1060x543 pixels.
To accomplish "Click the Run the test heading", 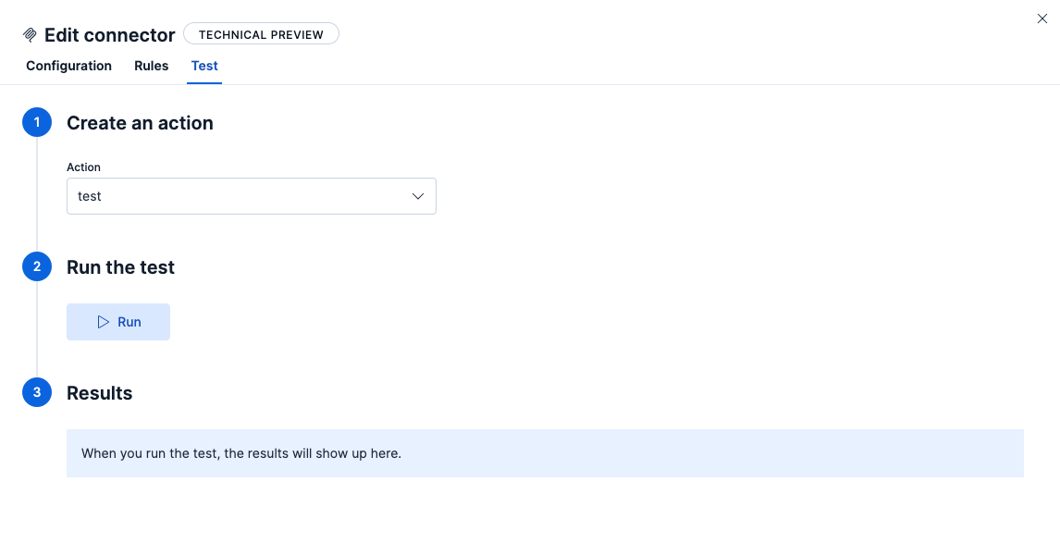I will tap(120, 267).
